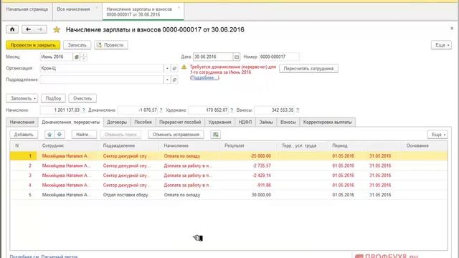Click the Добавить button

click(x=24, y=135)
